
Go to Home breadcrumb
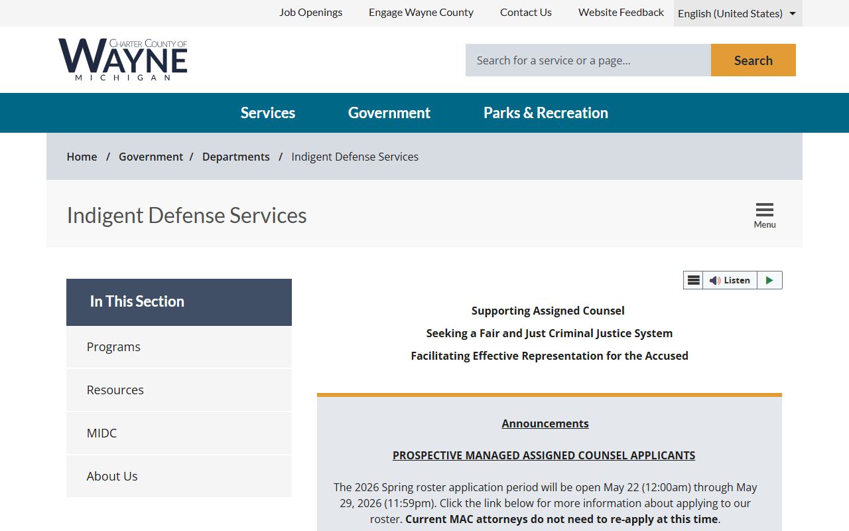82,157
